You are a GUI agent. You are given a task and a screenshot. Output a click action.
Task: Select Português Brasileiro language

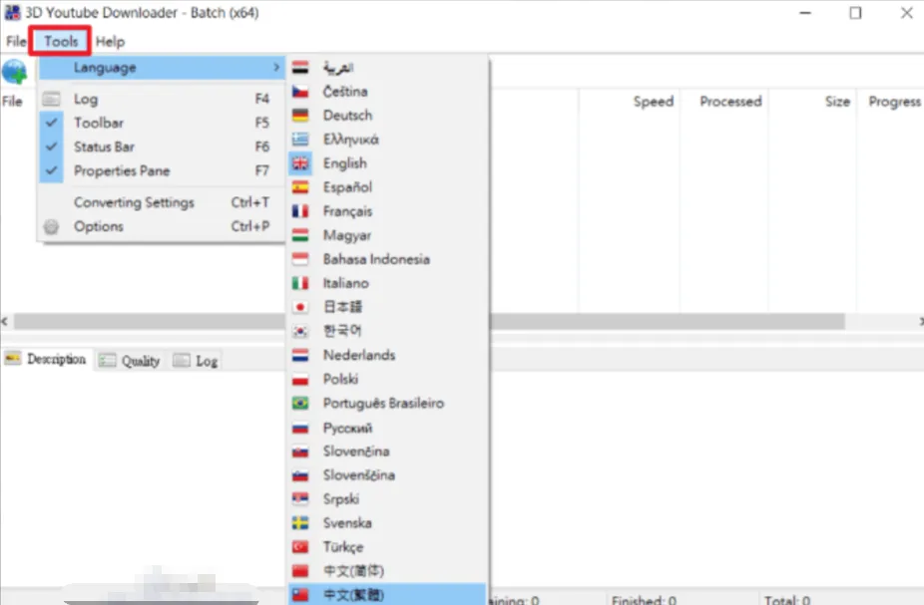(388, 403)
